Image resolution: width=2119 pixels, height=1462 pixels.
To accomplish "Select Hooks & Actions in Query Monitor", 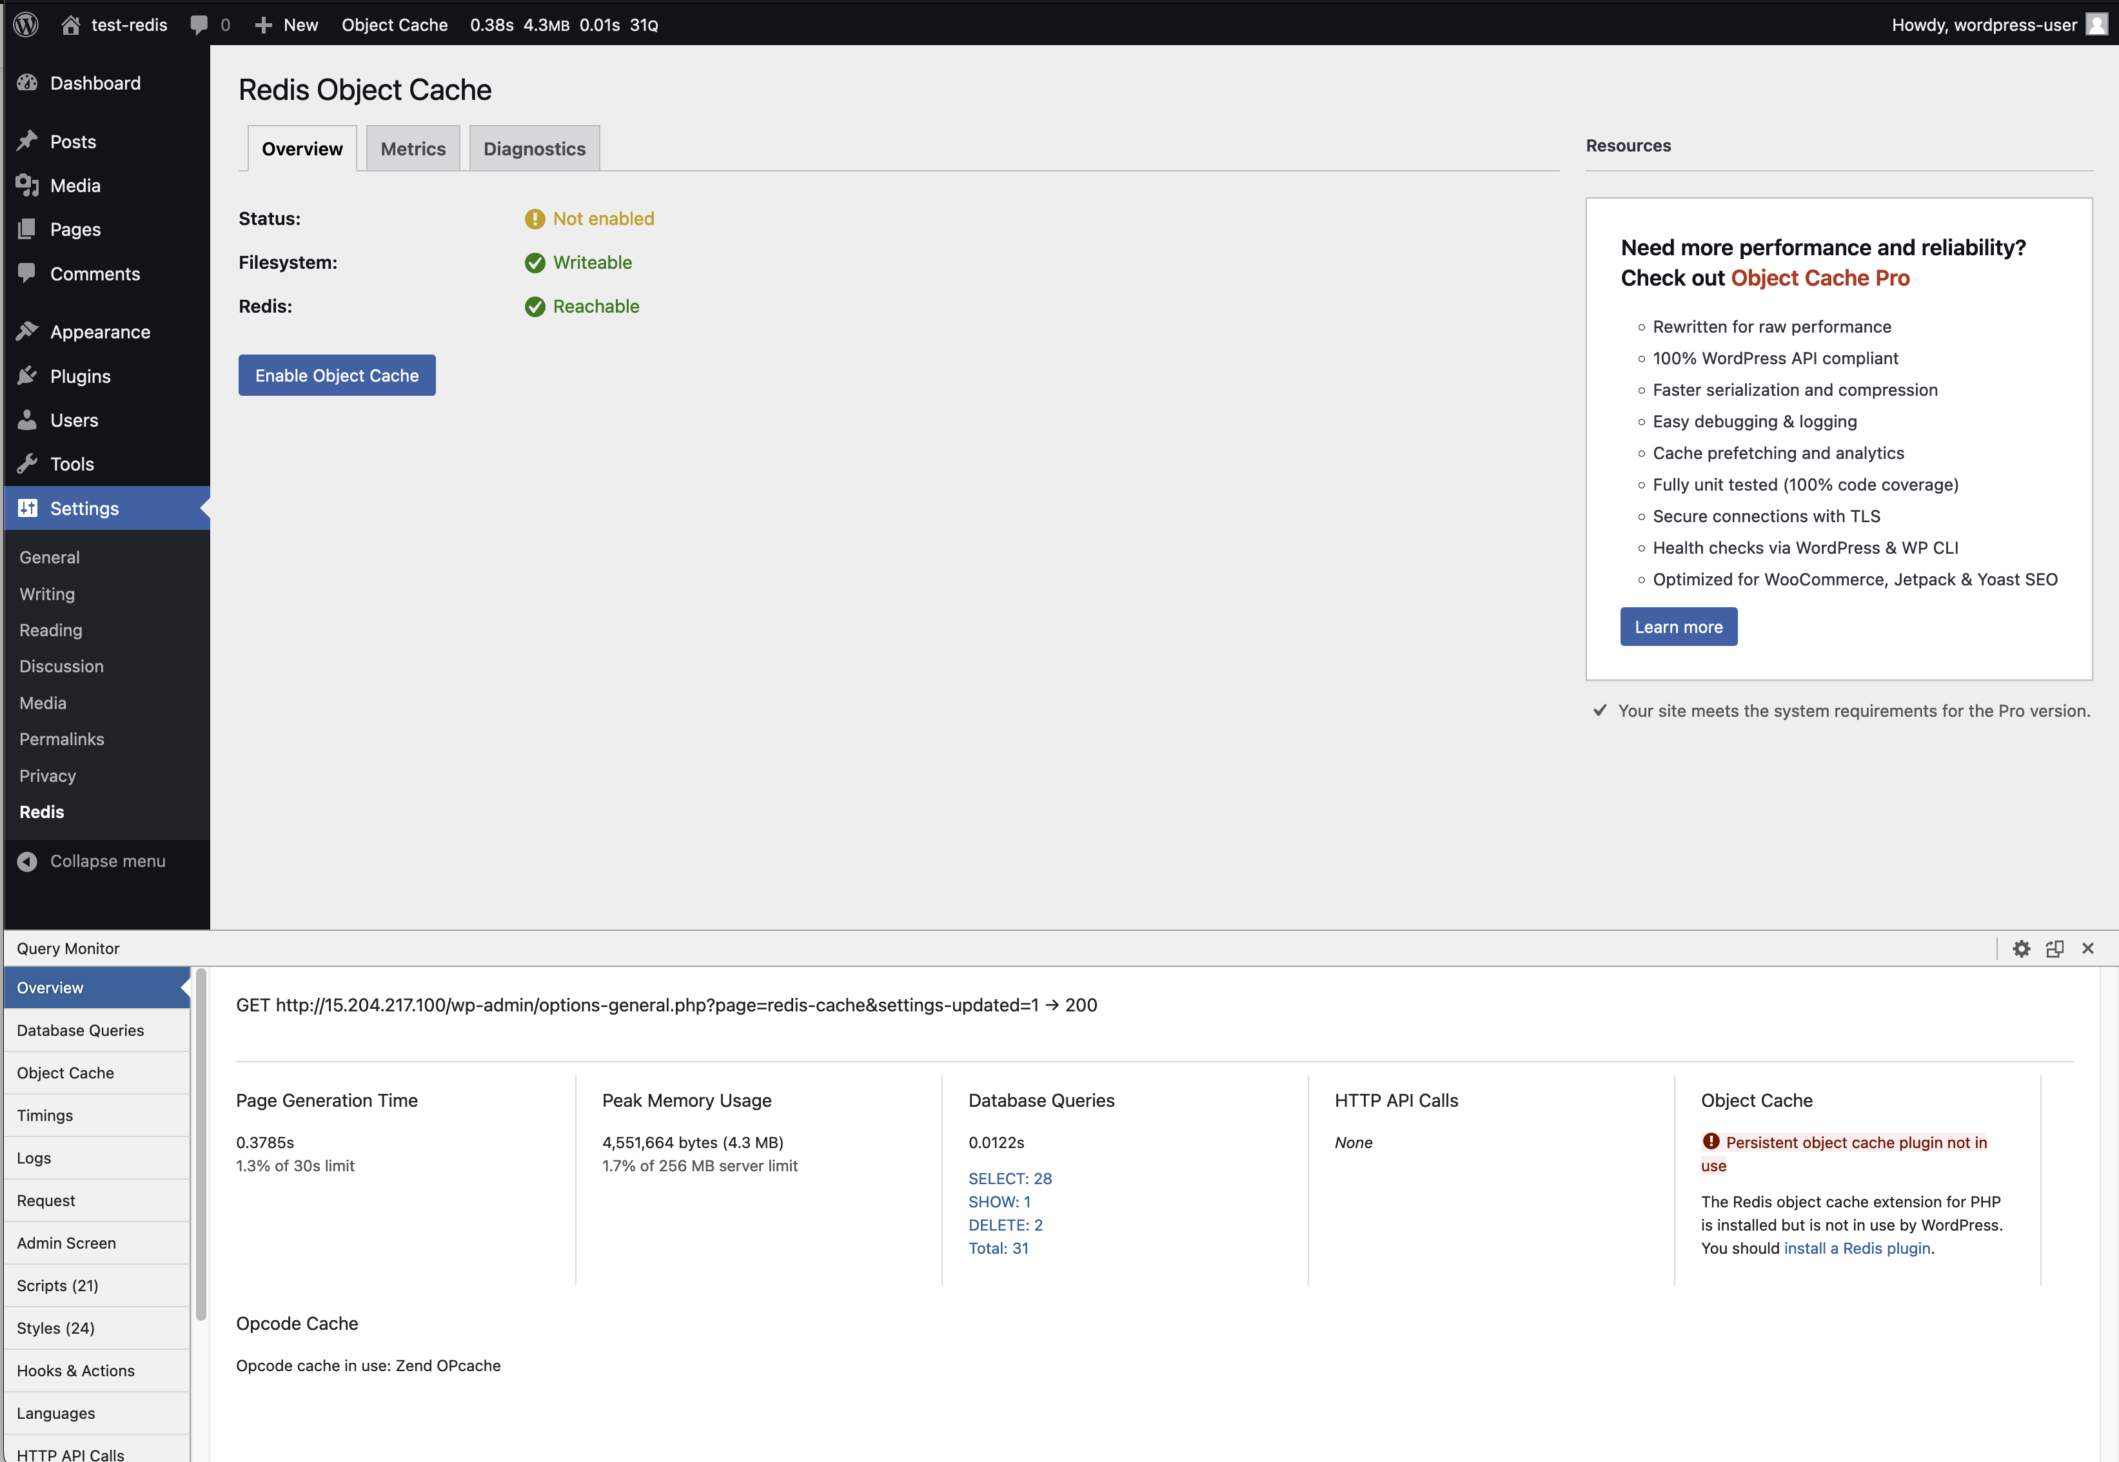I will [x=97, y=1370].
